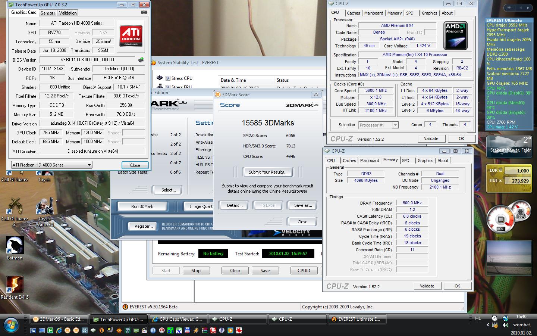Open Mainboard tab in upper CPU-Z window
The width and height of the screenshot is (537, 336).
click(x=374, y=13)
